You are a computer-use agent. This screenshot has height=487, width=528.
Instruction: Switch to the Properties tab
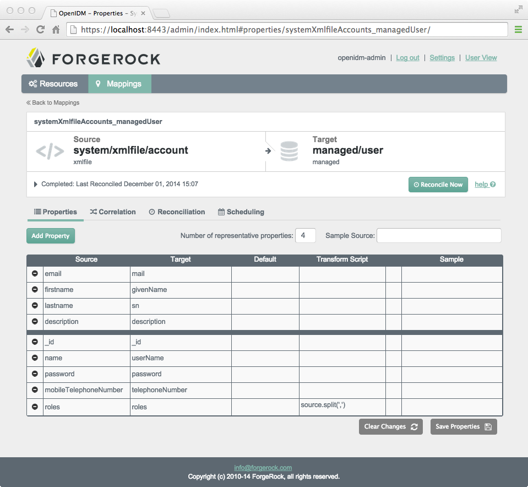pyautogui.click(x=56, y=212)
